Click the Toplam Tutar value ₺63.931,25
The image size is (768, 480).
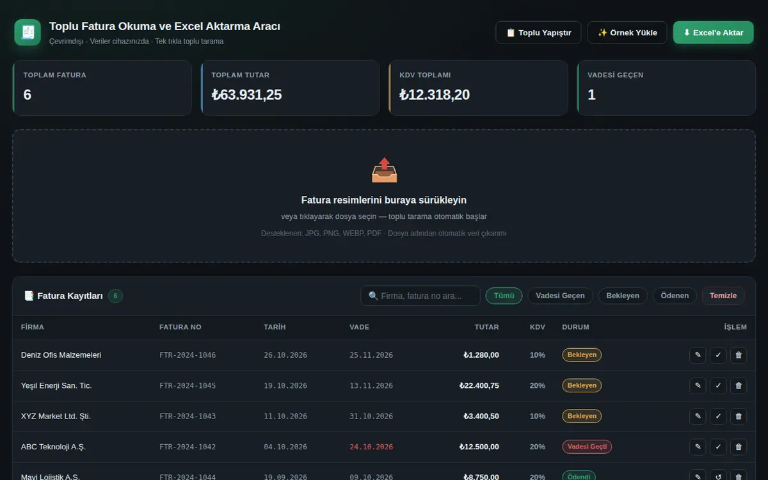click(246, 95)
